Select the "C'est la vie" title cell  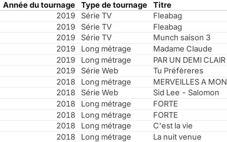coord(173,126)
